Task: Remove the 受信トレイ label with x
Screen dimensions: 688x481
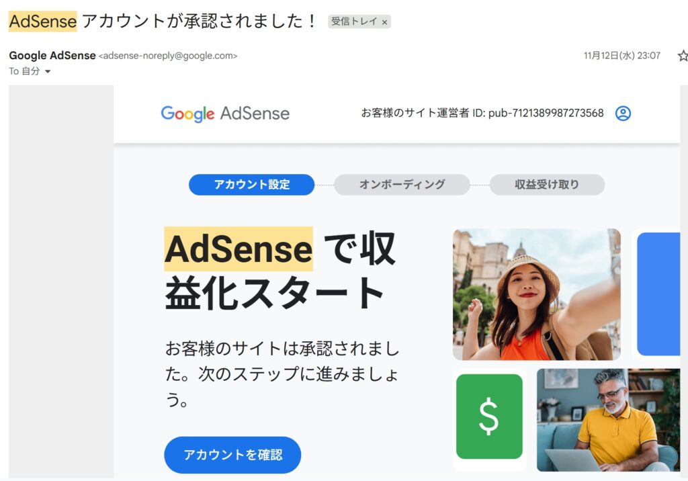Action: [x=384, y=22]
